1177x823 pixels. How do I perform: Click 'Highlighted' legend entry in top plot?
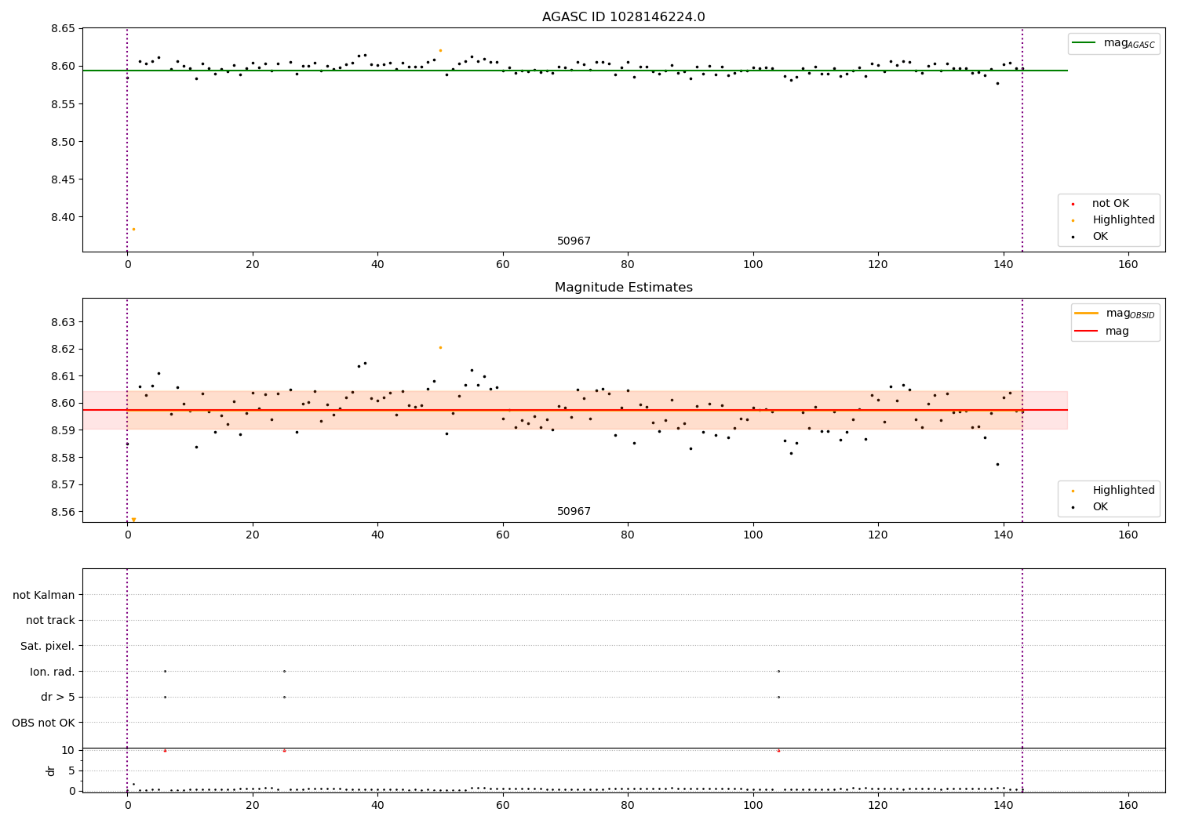click(1113, 220)
